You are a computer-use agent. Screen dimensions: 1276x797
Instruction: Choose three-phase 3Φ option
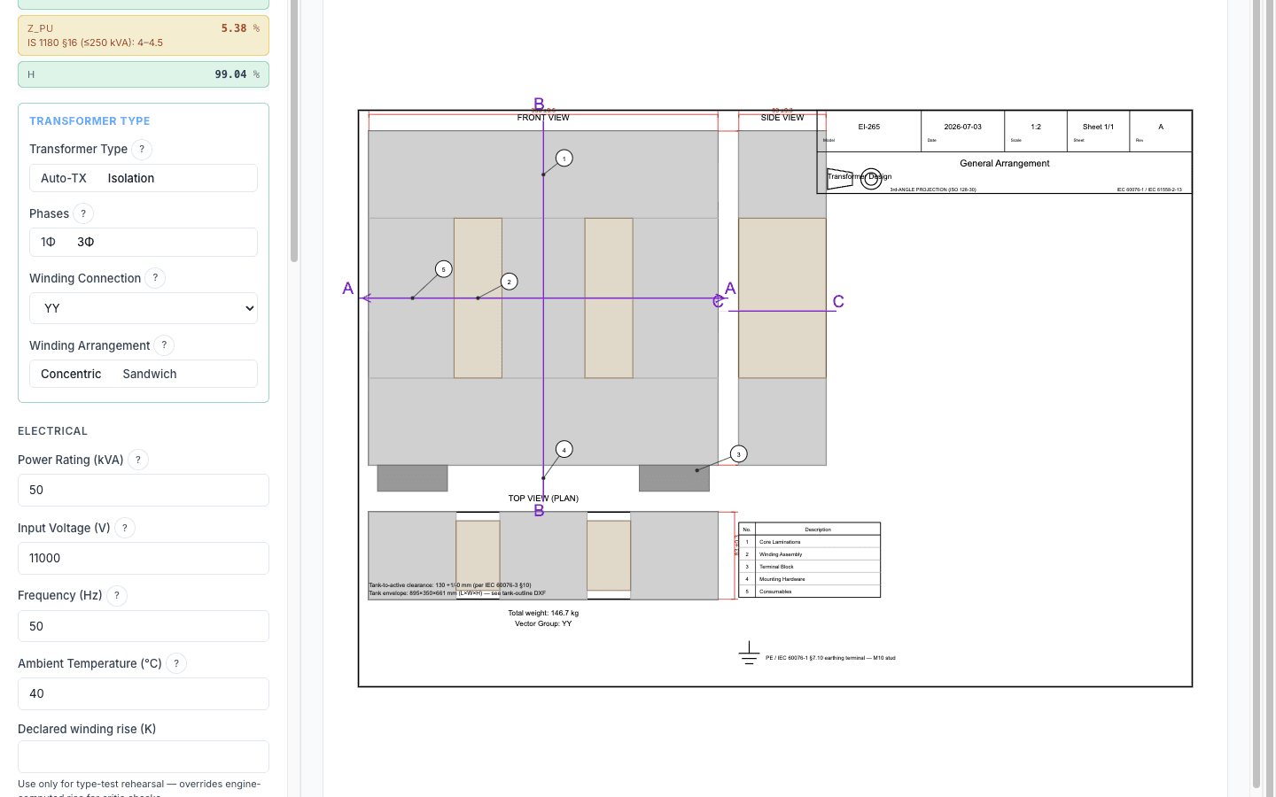coord(86,242)
